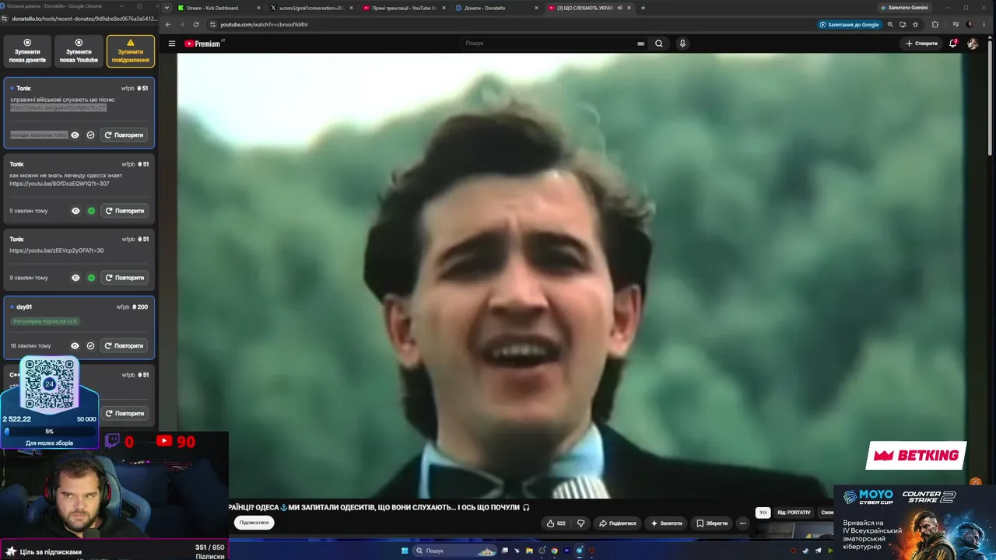
Task: Repeat the 9-minutes-ago donation
Action: [124, 278]
